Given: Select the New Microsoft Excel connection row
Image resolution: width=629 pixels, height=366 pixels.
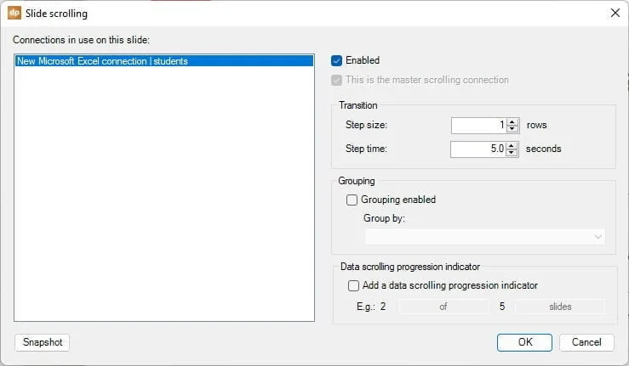Looking at the screenshot, I should (164, 61).
